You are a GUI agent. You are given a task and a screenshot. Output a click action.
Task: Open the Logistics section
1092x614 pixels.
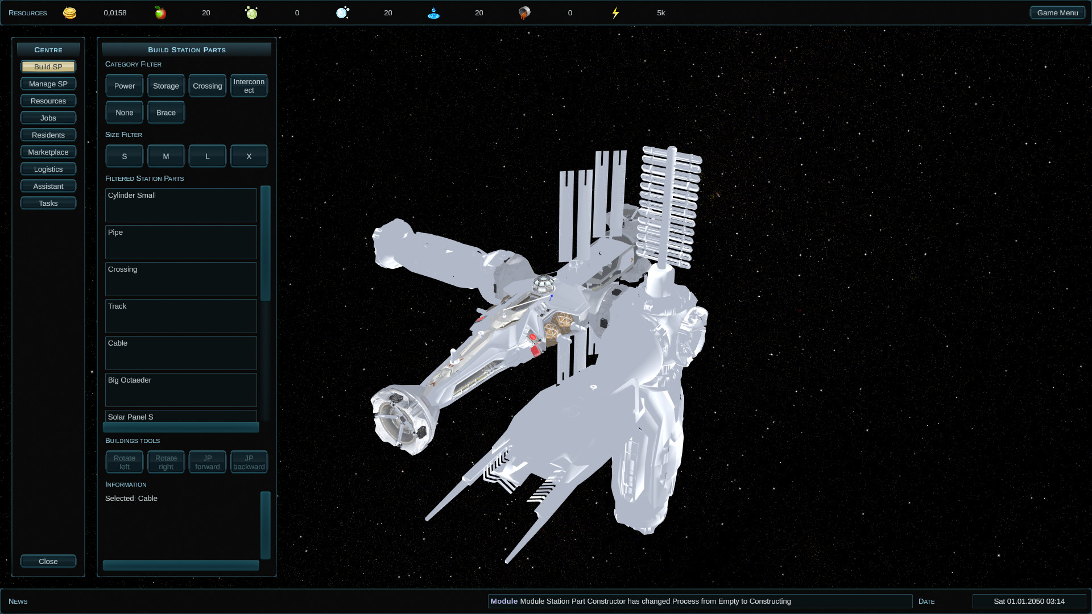coord(48,169)
